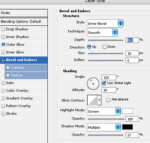The height and width of the screenshot is (143, 150).
Task: Click the Highlight Opacity value field
Action: coord(132,119)
